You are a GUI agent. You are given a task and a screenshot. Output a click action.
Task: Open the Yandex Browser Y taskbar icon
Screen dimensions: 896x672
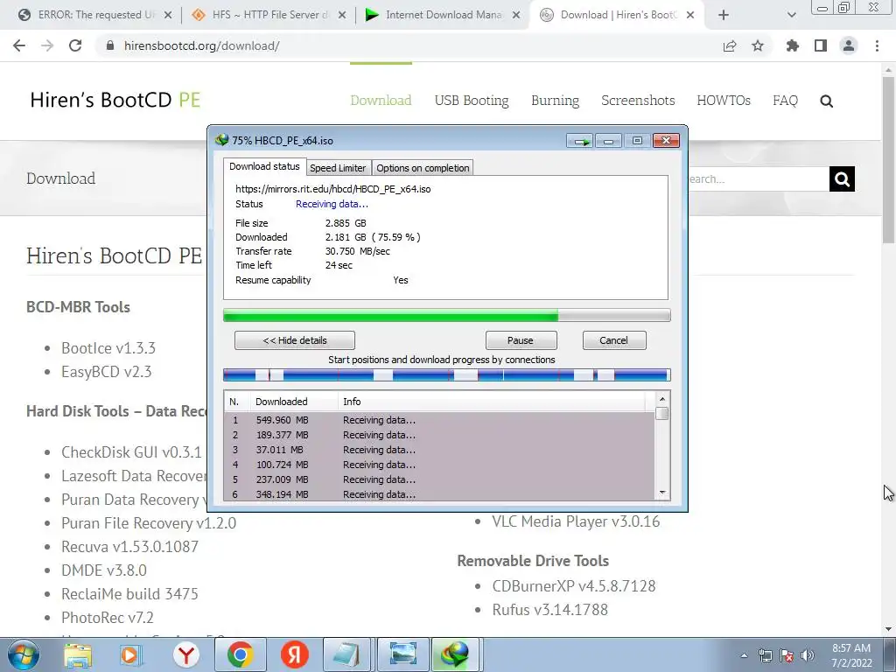pyautogui.click(x=186, y=654)
